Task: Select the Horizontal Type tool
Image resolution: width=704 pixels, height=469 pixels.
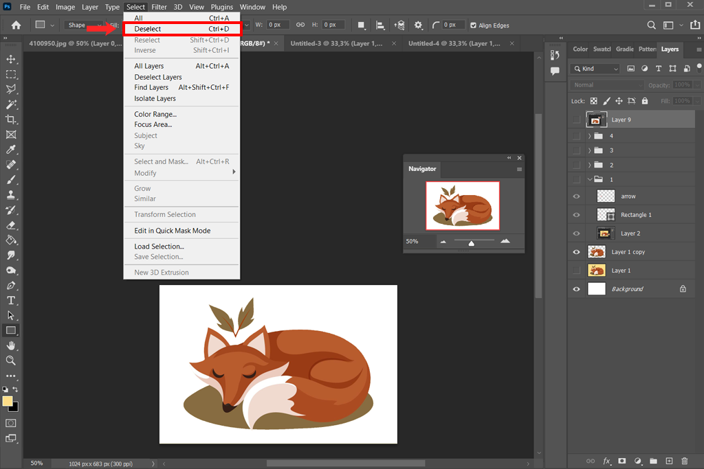Action: tap(11, 300)
